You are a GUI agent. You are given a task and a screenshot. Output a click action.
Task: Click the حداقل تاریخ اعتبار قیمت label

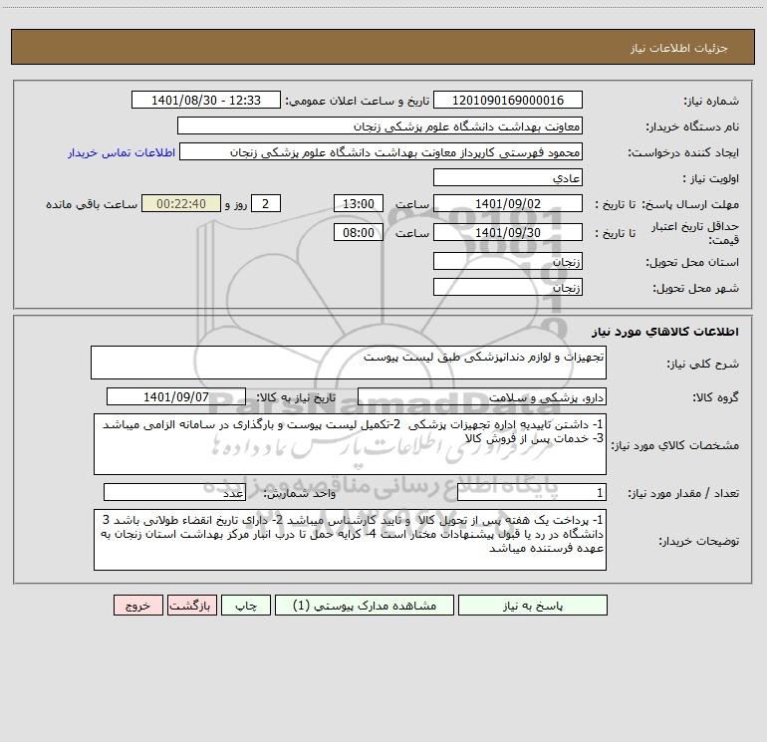coord(695,233)
